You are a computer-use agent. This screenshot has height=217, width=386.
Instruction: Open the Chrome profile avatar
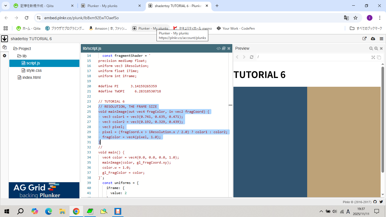point(370,18)
